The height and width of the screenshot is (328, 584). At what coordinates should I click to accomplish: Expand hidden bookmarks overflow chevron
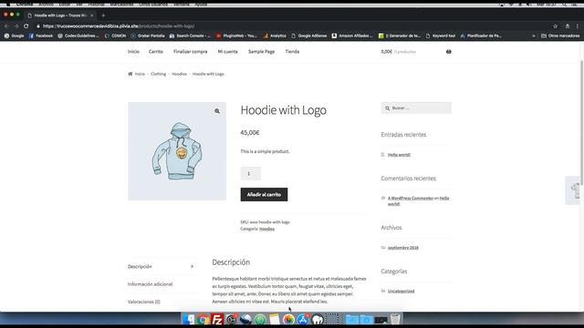coord(534,36)
